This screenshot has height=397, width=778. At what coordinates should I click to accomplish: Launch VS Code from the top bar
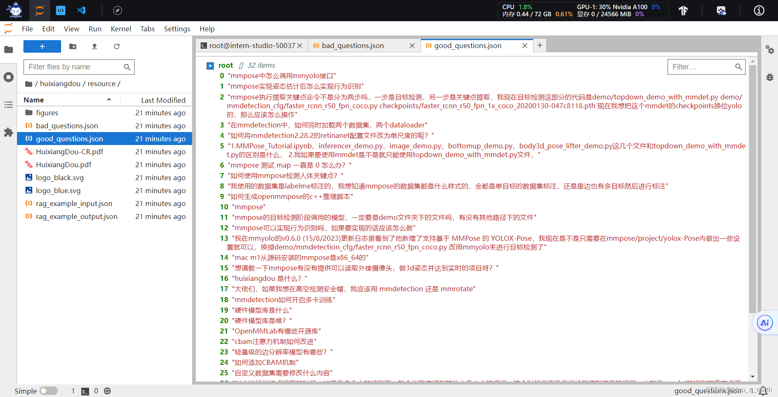click(82, 10)
